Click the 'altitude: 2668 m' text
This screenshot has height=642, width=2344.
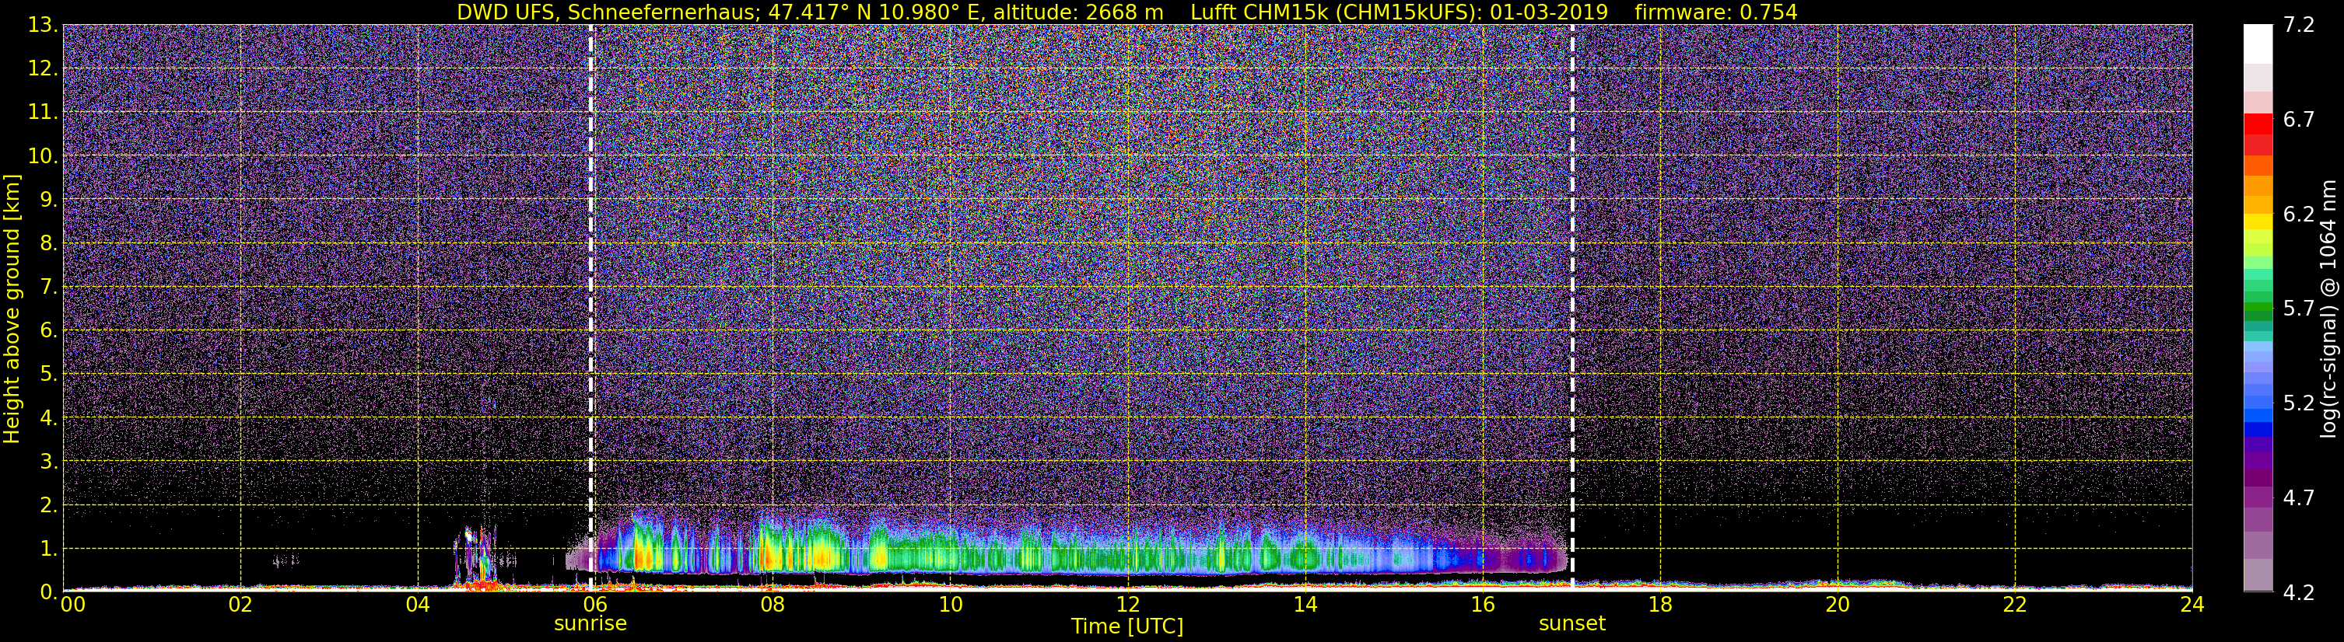pos(1078,12)
